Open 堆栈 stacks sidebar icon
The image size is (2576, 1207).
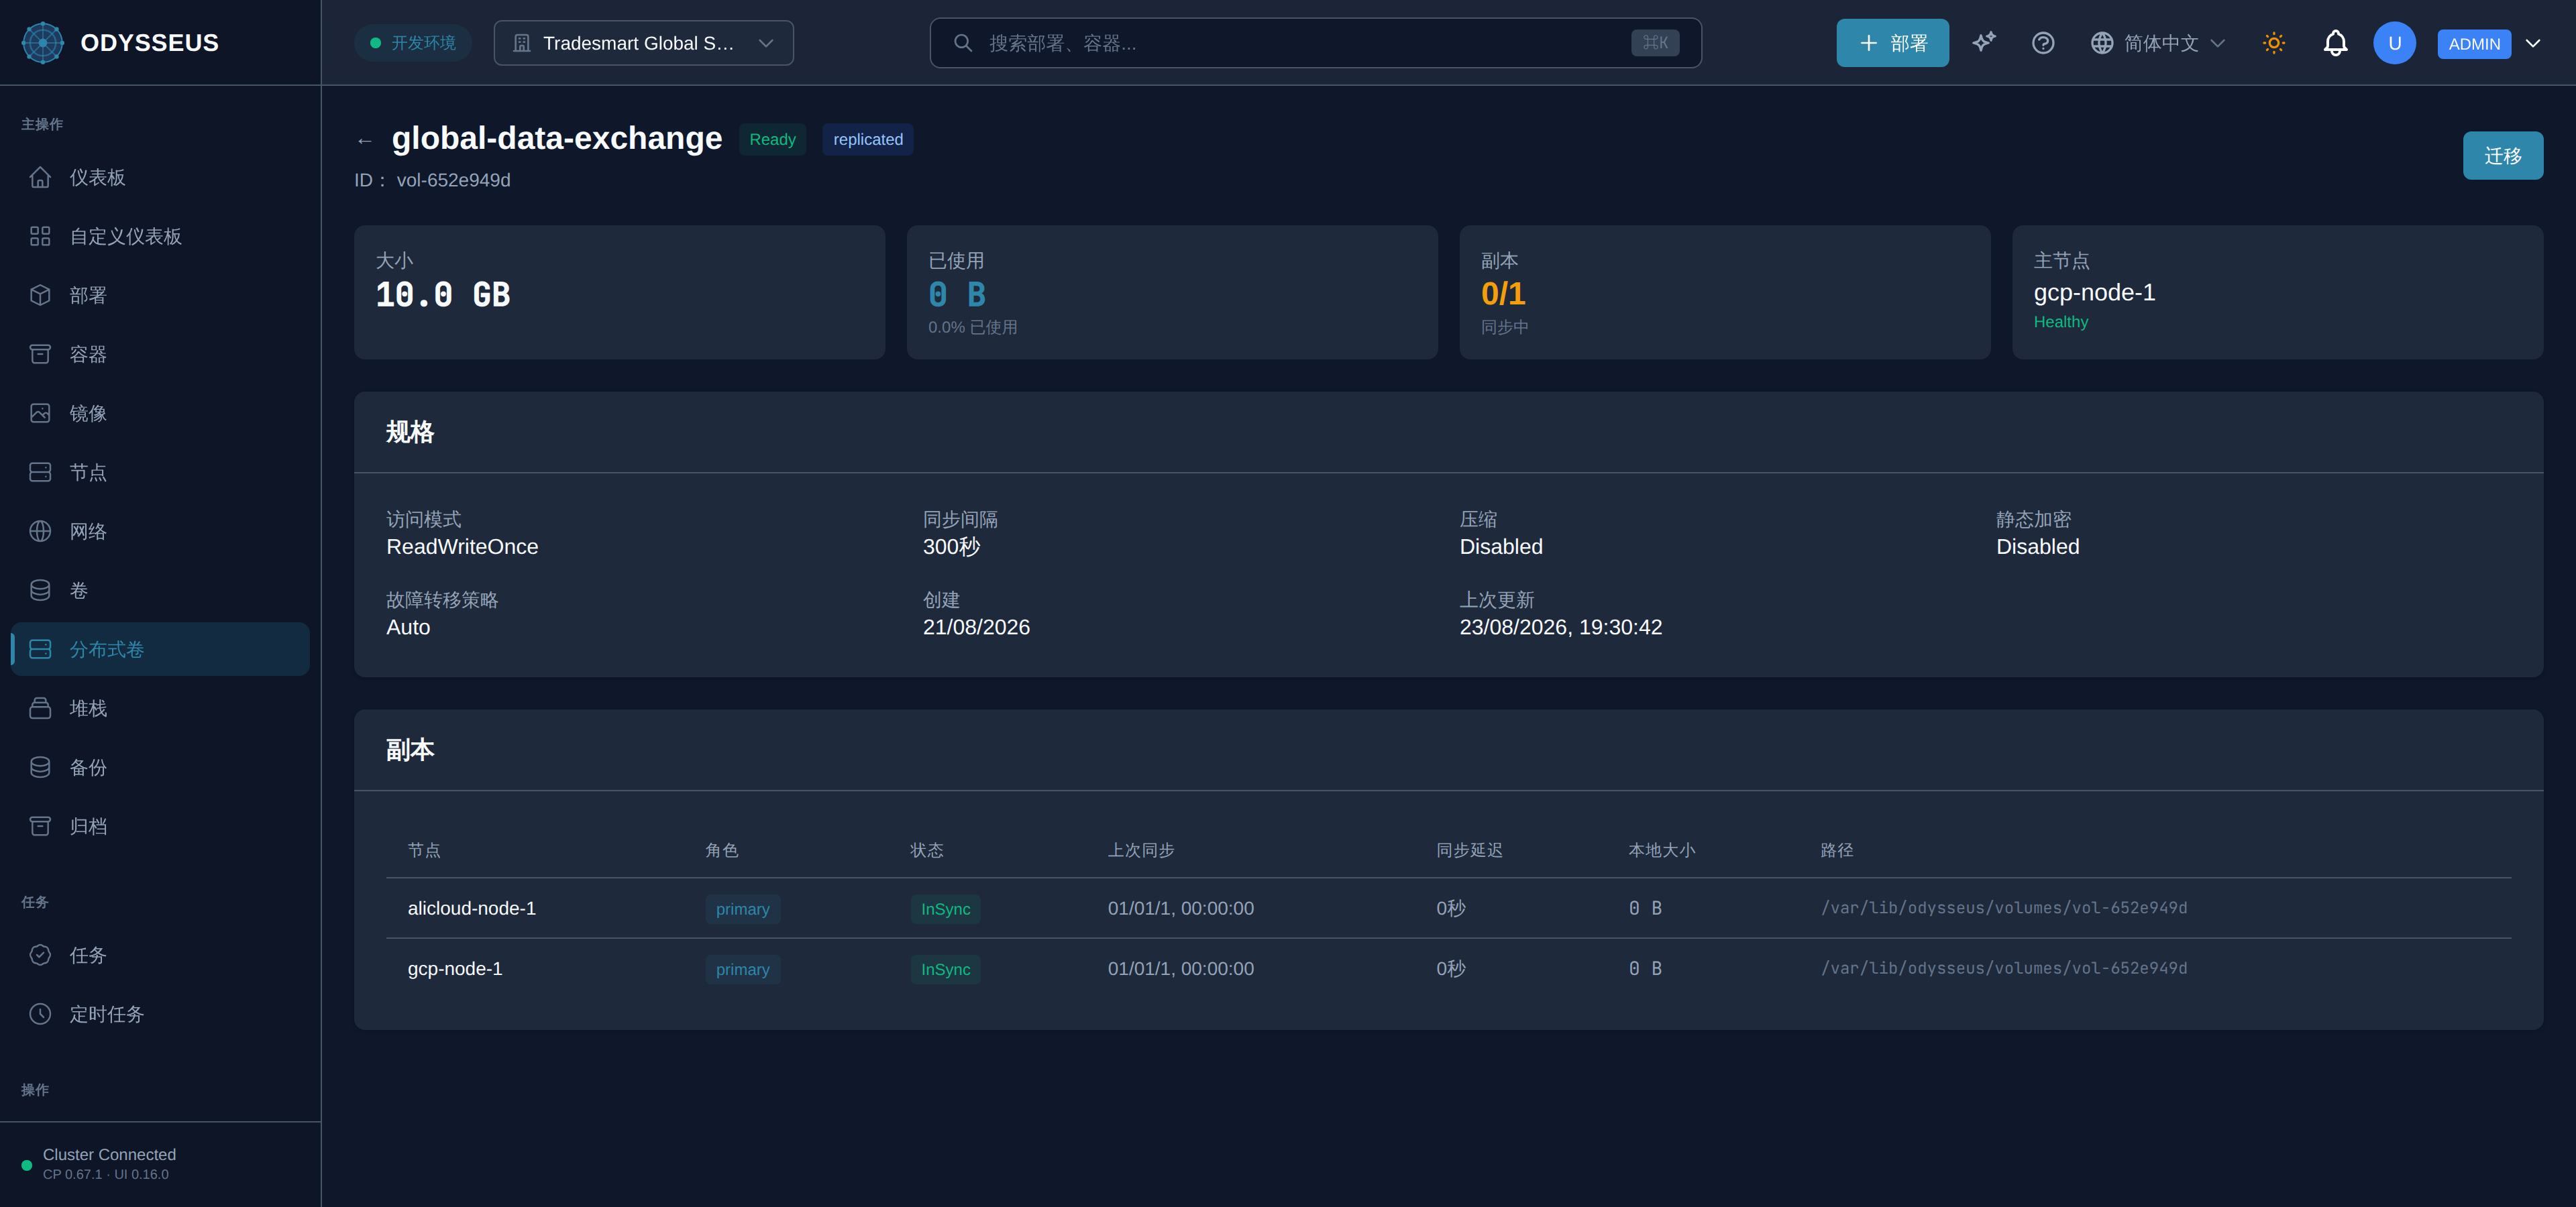40,708
